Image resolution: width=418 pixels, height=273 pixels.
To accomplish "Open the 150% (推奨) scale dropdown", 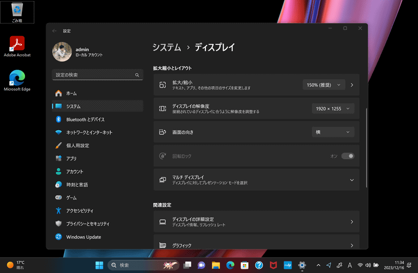I will [323, 85].
